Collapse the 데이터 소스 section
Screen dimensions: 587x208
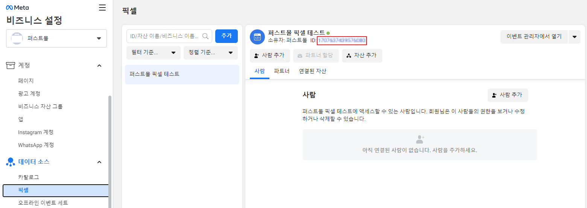coord(99,162)
